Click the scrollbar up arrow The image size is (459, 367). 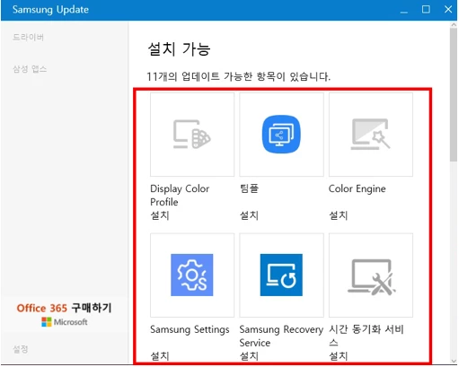point(454,25)
